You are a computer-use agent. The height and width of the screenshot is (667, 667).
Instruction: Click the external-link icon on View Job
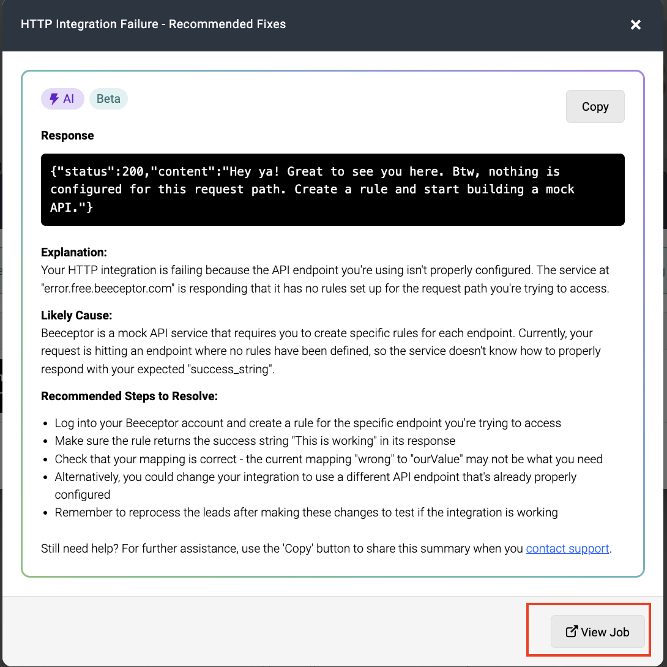point(572,632)
